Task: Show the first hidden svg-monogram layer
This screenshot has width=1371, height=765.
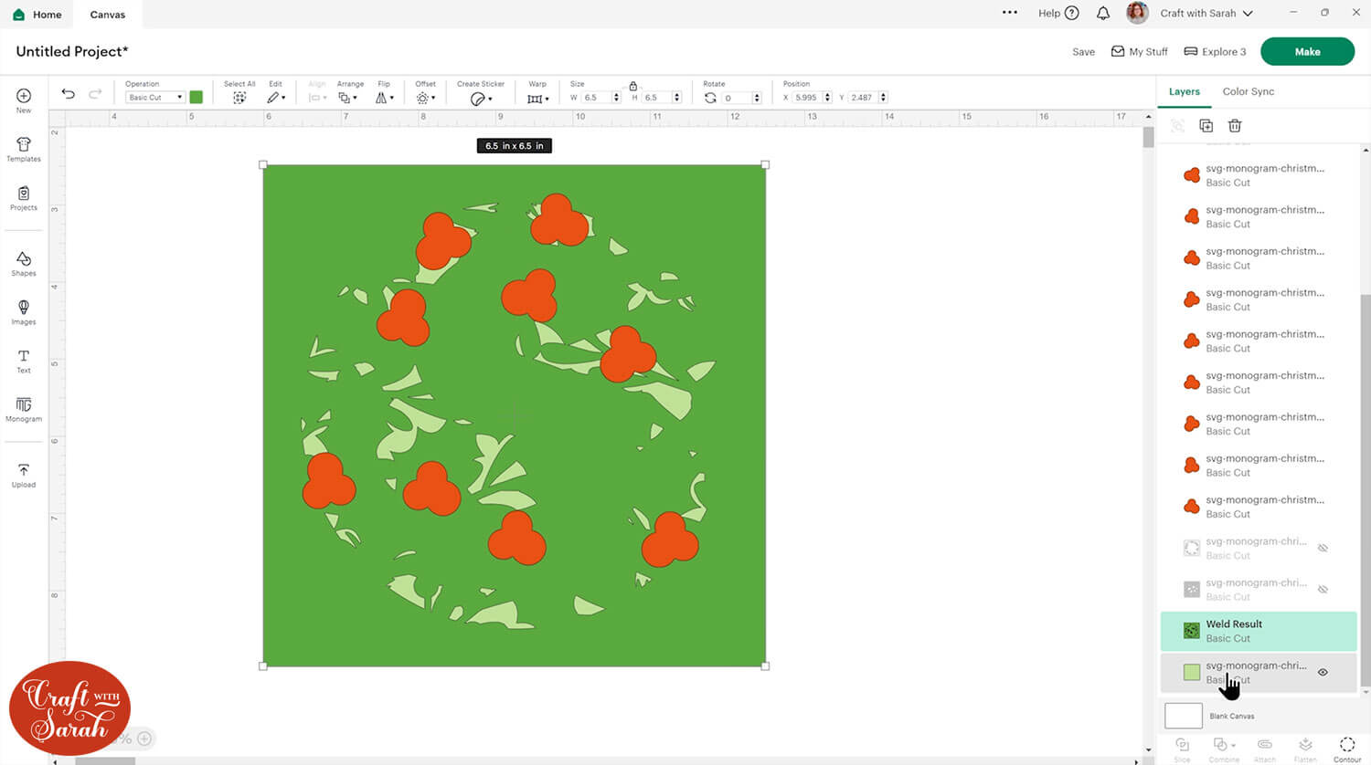Action: click(x=1323, y=548)
